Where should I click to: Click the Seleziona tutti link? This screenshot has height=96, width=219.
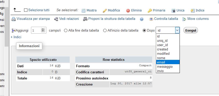[x=39, y=10]
